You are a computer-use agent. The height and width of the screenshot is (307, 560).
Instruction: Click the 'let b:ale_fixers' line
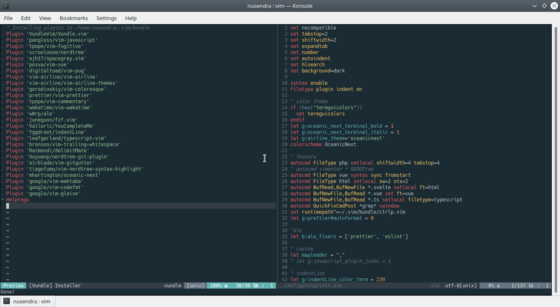pyautogui.click(x=349, y=237)
